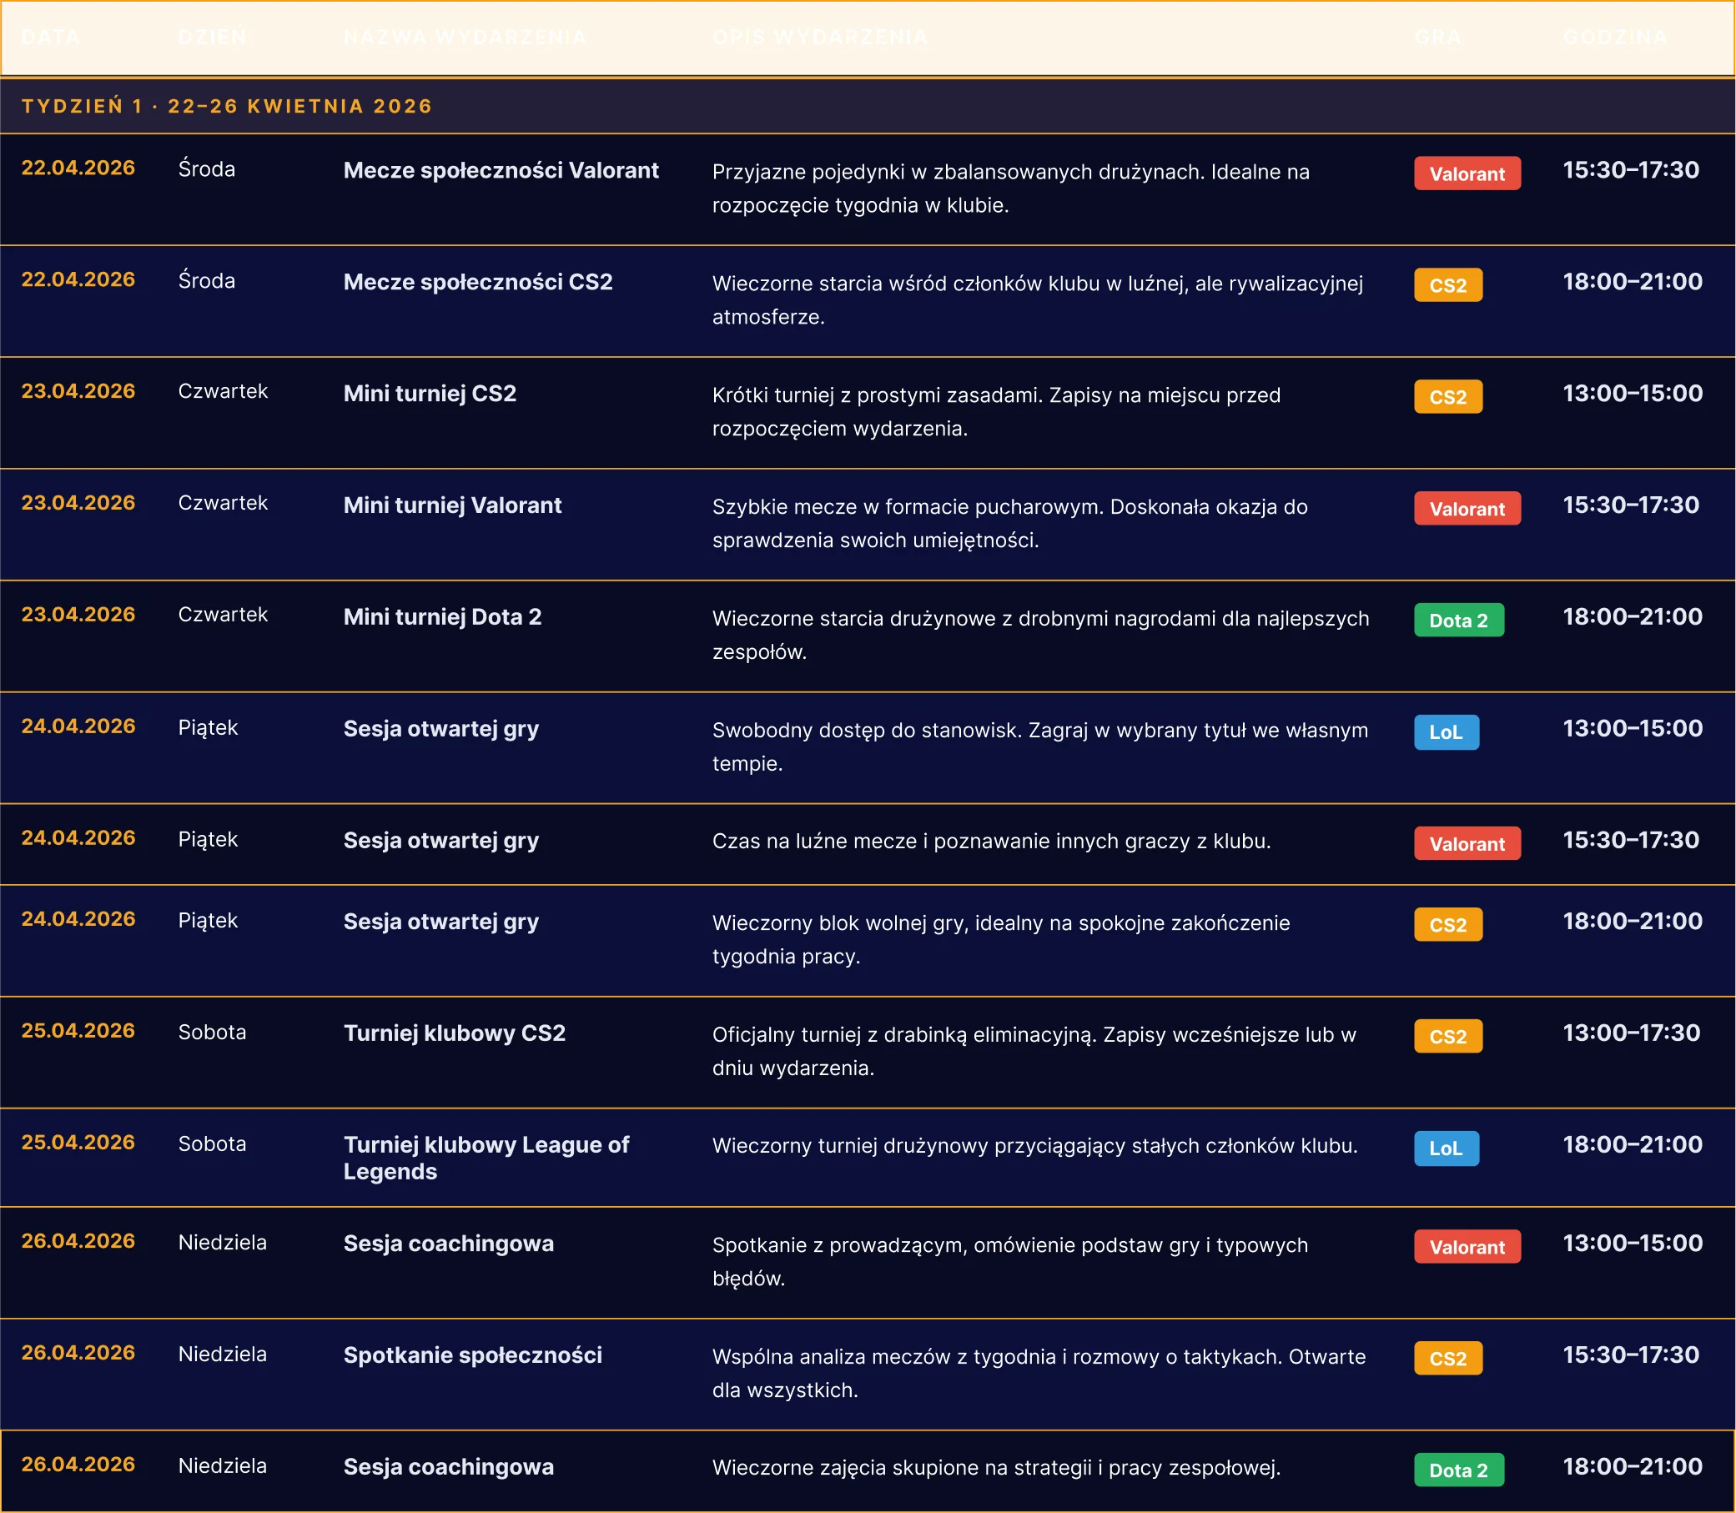The image size is (1736, 1513).
Task: Open the 'Turniej klubowy CS2' event name
Action: pos(455,1033)
